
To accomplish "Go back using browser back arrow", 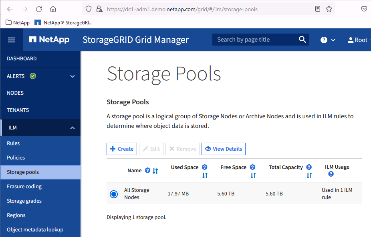I will pos(10,9).
